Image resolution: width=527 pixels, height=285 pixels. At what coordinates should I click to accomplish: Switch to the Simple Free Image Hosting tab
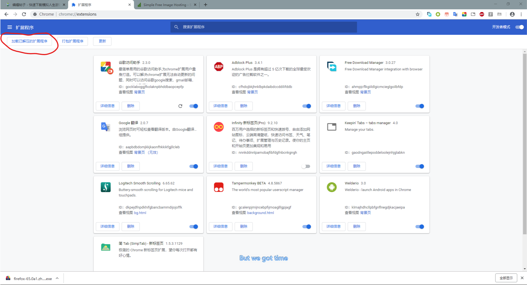[x=167, y=5]
